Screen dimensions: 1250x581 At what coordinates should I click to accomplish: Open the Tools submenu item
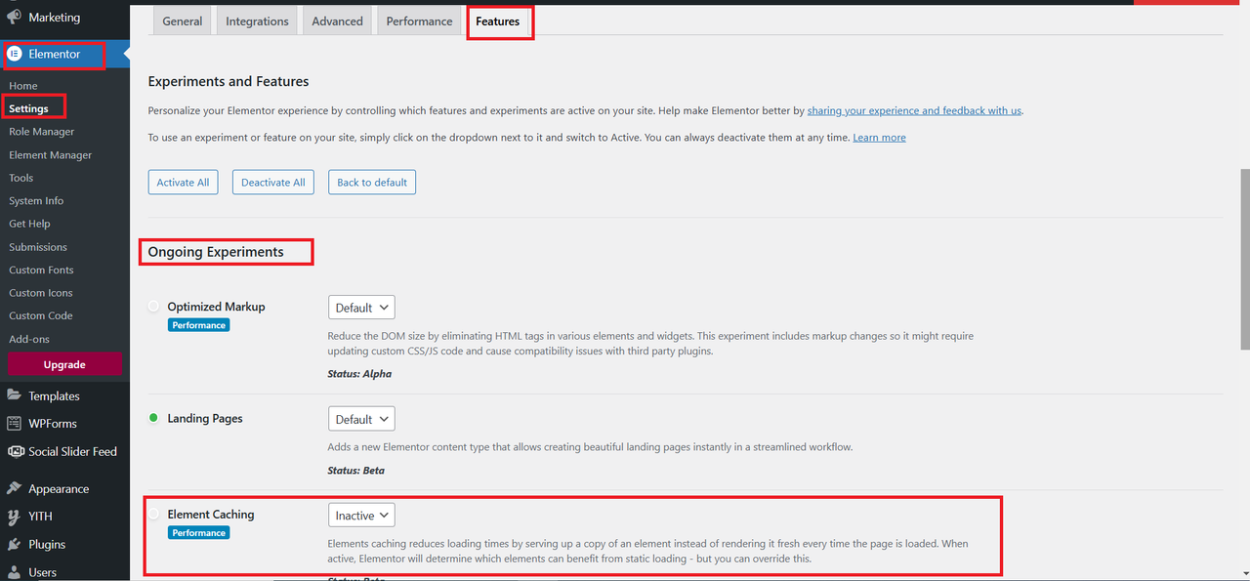pos(21,178)
